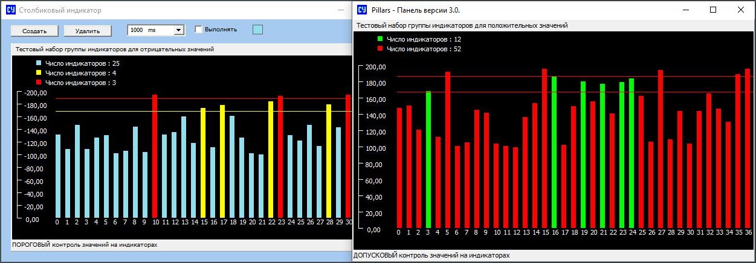Click the Создать button
This screenshot has height=263, width=756.
(x=34, y=30)
